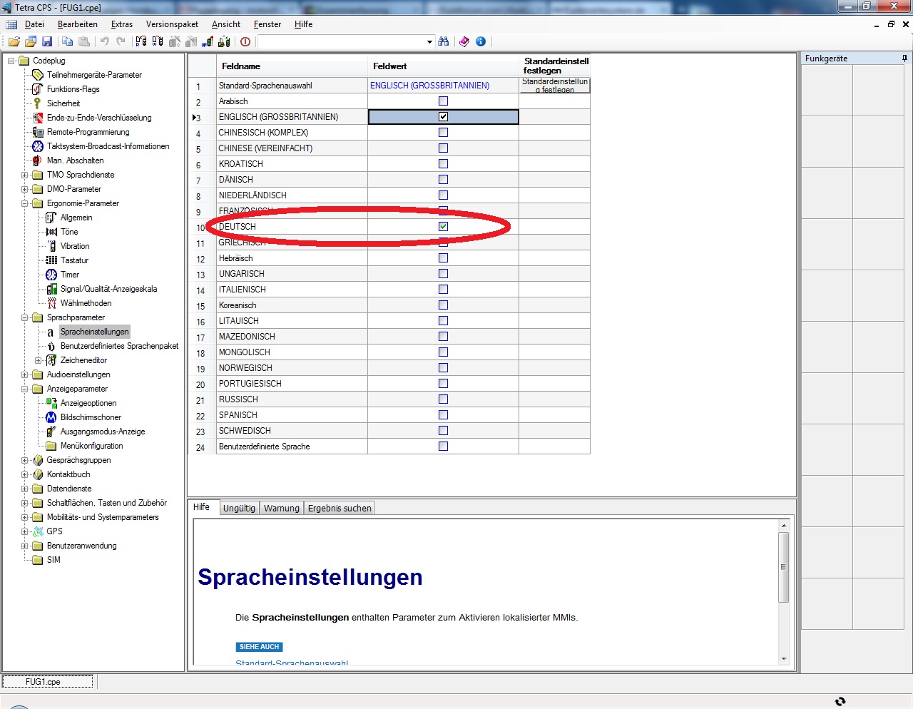The height and width of the screenshot is (709, 913).
Task: Click the binoculars search icon
Action: [444, 42]
